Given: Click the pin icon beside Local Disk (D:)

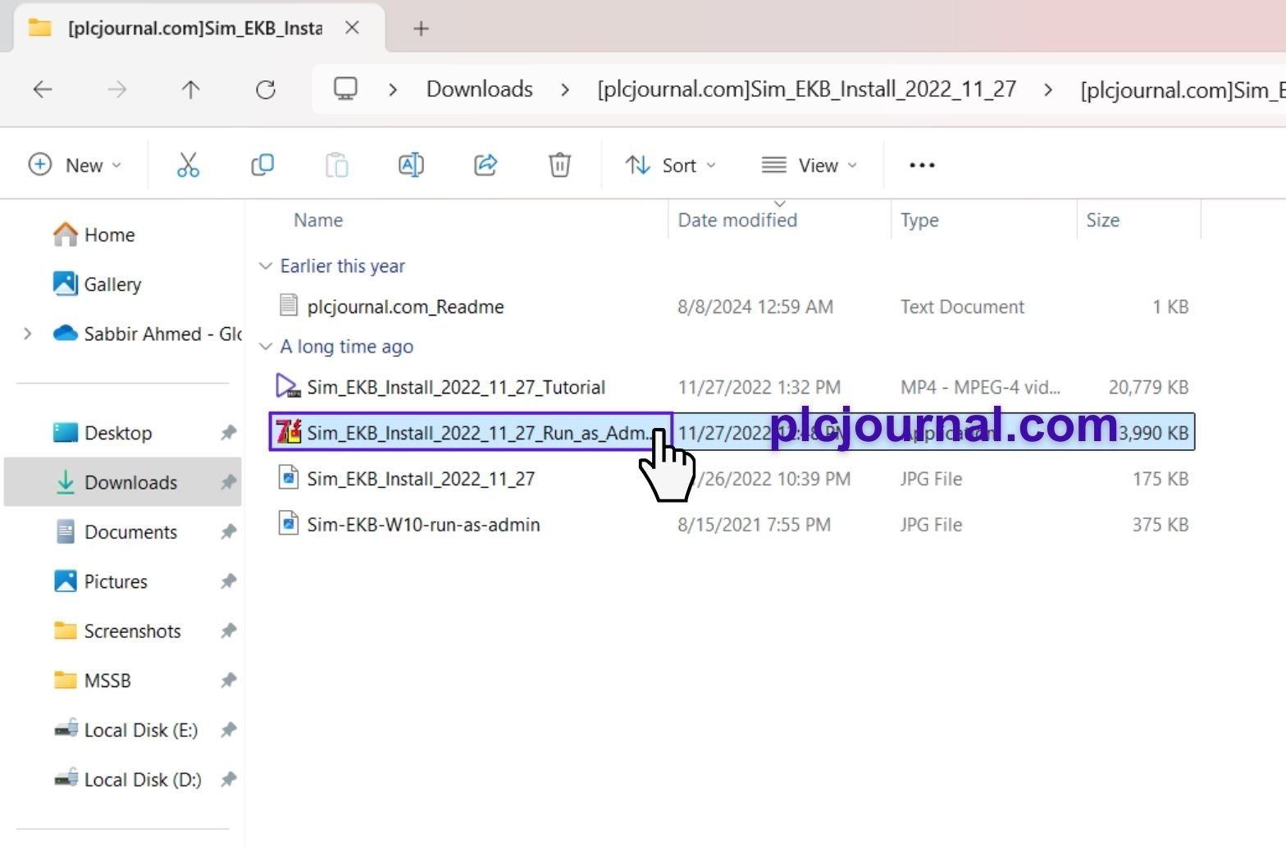Looking at the screenshot, I should (229, 780).
